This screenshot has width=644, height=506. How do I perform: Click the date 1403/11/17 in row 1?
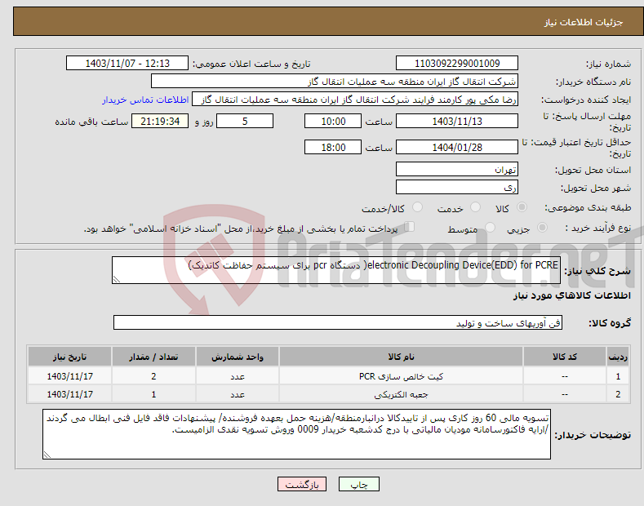[x=70, y=376]
